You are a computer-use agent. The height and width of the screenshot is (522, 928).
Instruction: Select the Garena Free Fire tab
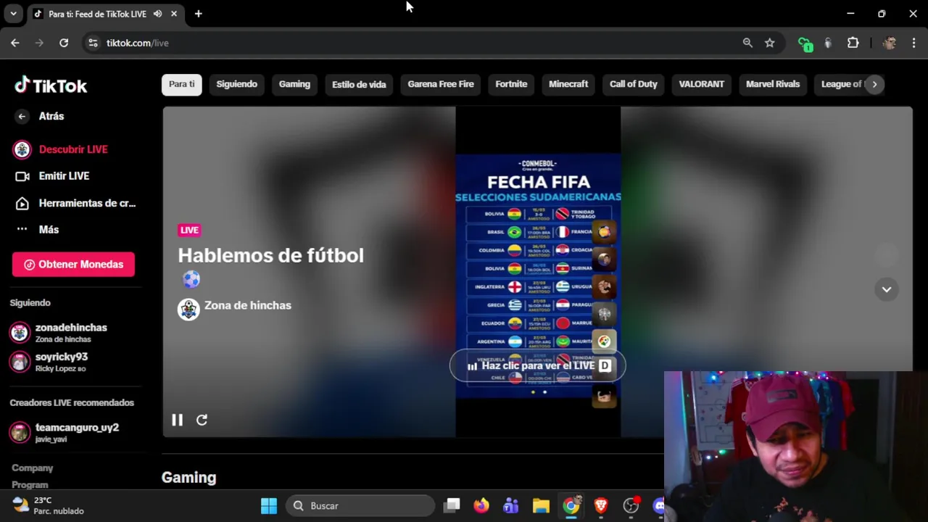click(441, 84)
